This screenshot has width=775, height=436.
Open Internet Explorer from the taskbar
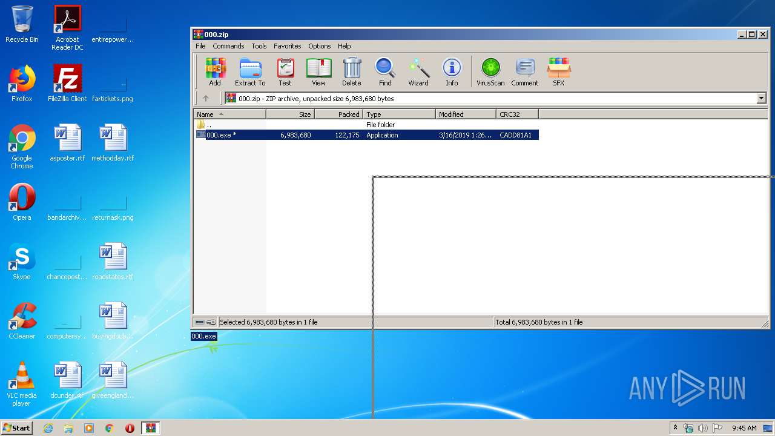(x=48, y=428)
